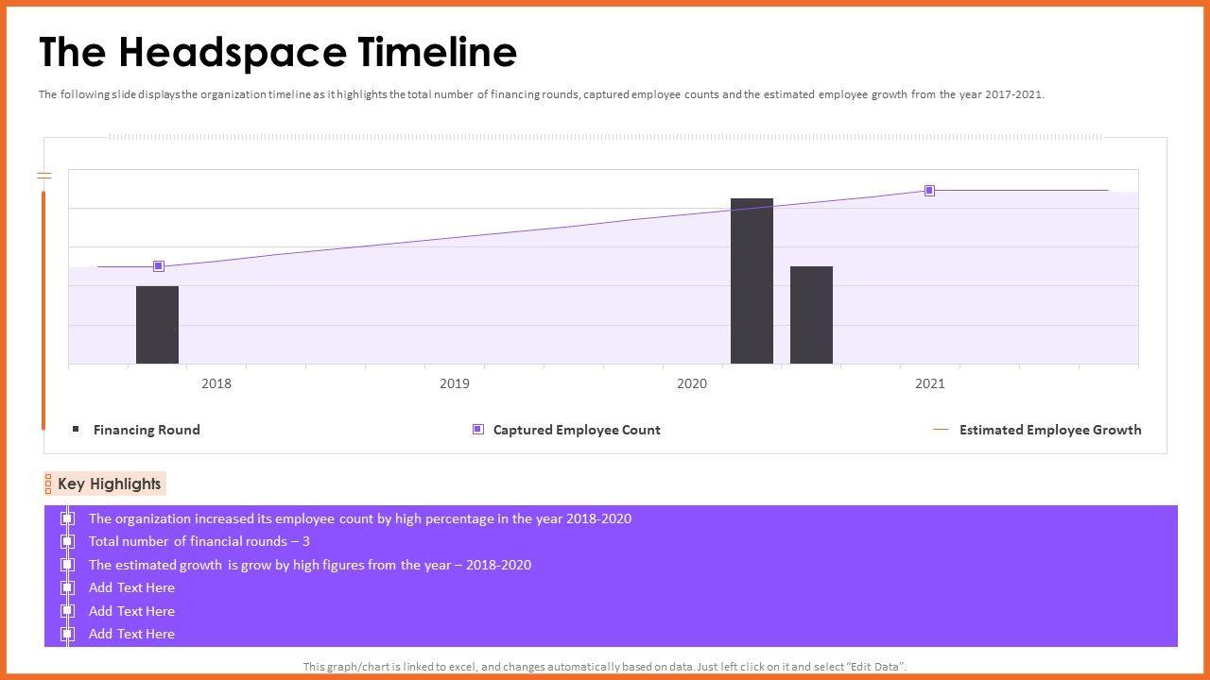This screenshot has width=1210, height=680.
Task: Click the Financing Round legend square icon
Action: 76,429
